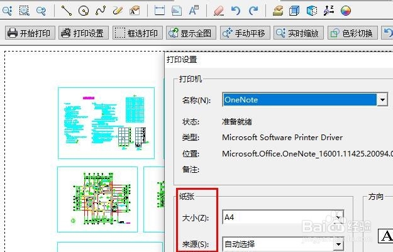Select the area measurement tool icon
393x252 pixels.
pyautogui.click(x=177, y=11)
